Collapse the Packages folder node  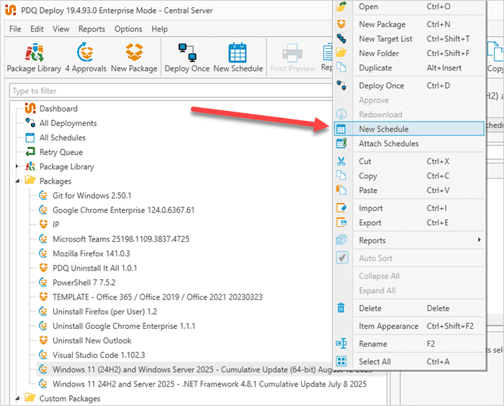coord(17,181)
